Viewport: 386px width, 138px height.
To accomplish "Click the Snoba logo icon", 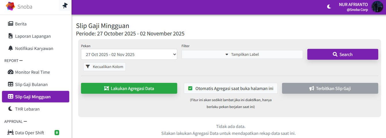I will 10,6.
